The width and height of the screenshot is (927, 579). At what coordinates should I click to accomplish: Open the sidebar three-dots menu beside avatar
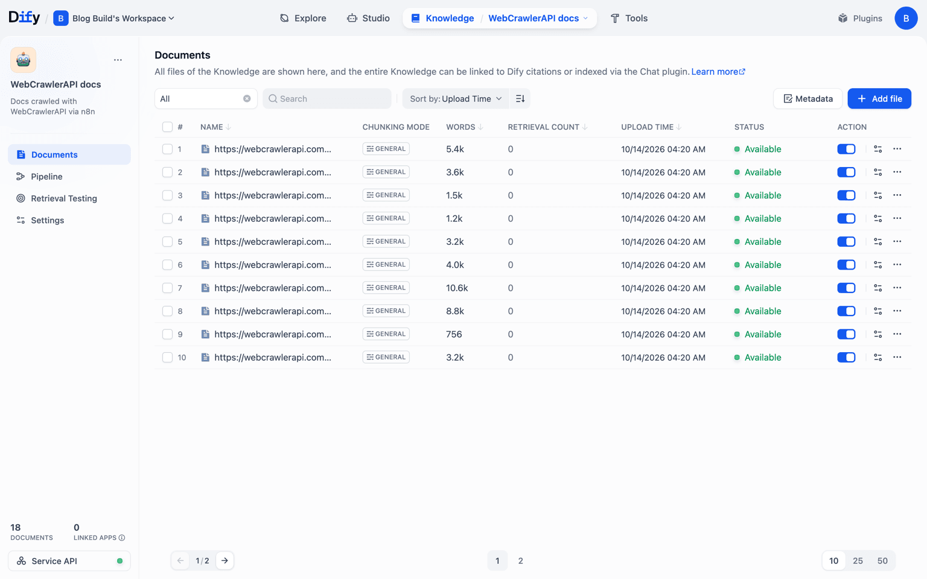coord(118,60)
